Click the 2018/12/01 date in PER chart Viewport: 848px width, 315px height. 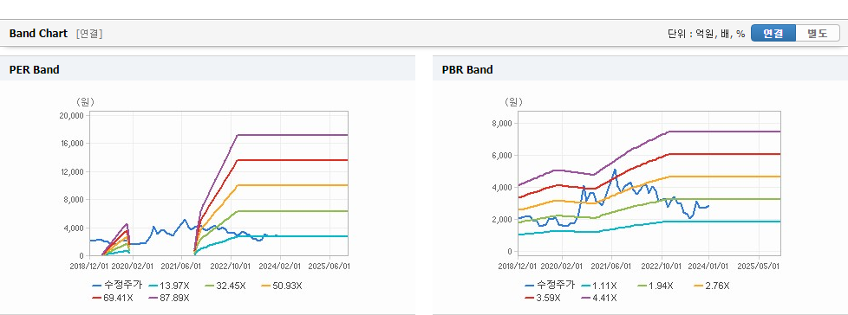pos(88,266)
